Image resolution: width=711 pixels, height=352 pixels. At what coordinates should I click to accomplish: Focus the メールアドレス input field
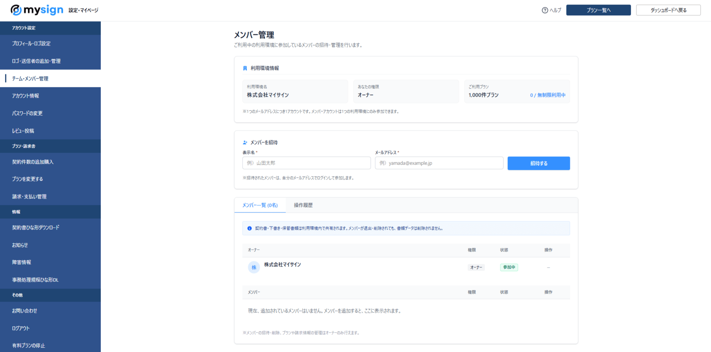coord(439,163)
